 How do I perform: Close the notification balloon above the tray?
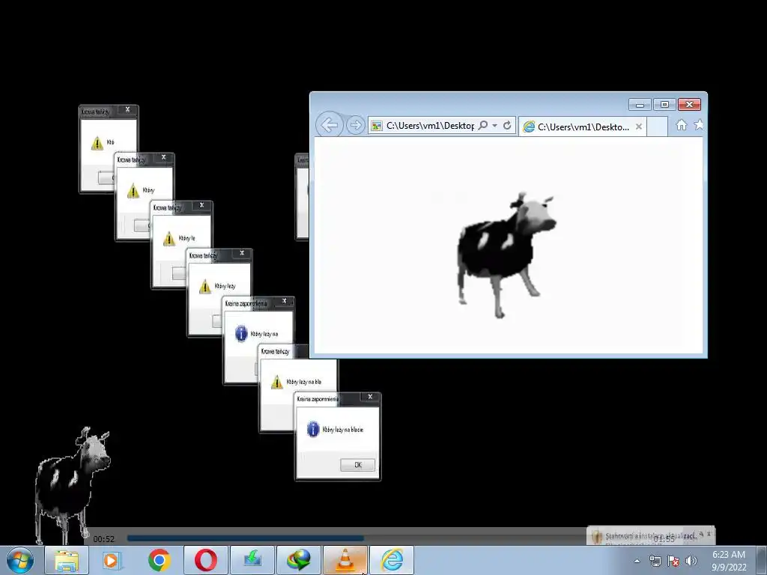click(x=709, y=534)
